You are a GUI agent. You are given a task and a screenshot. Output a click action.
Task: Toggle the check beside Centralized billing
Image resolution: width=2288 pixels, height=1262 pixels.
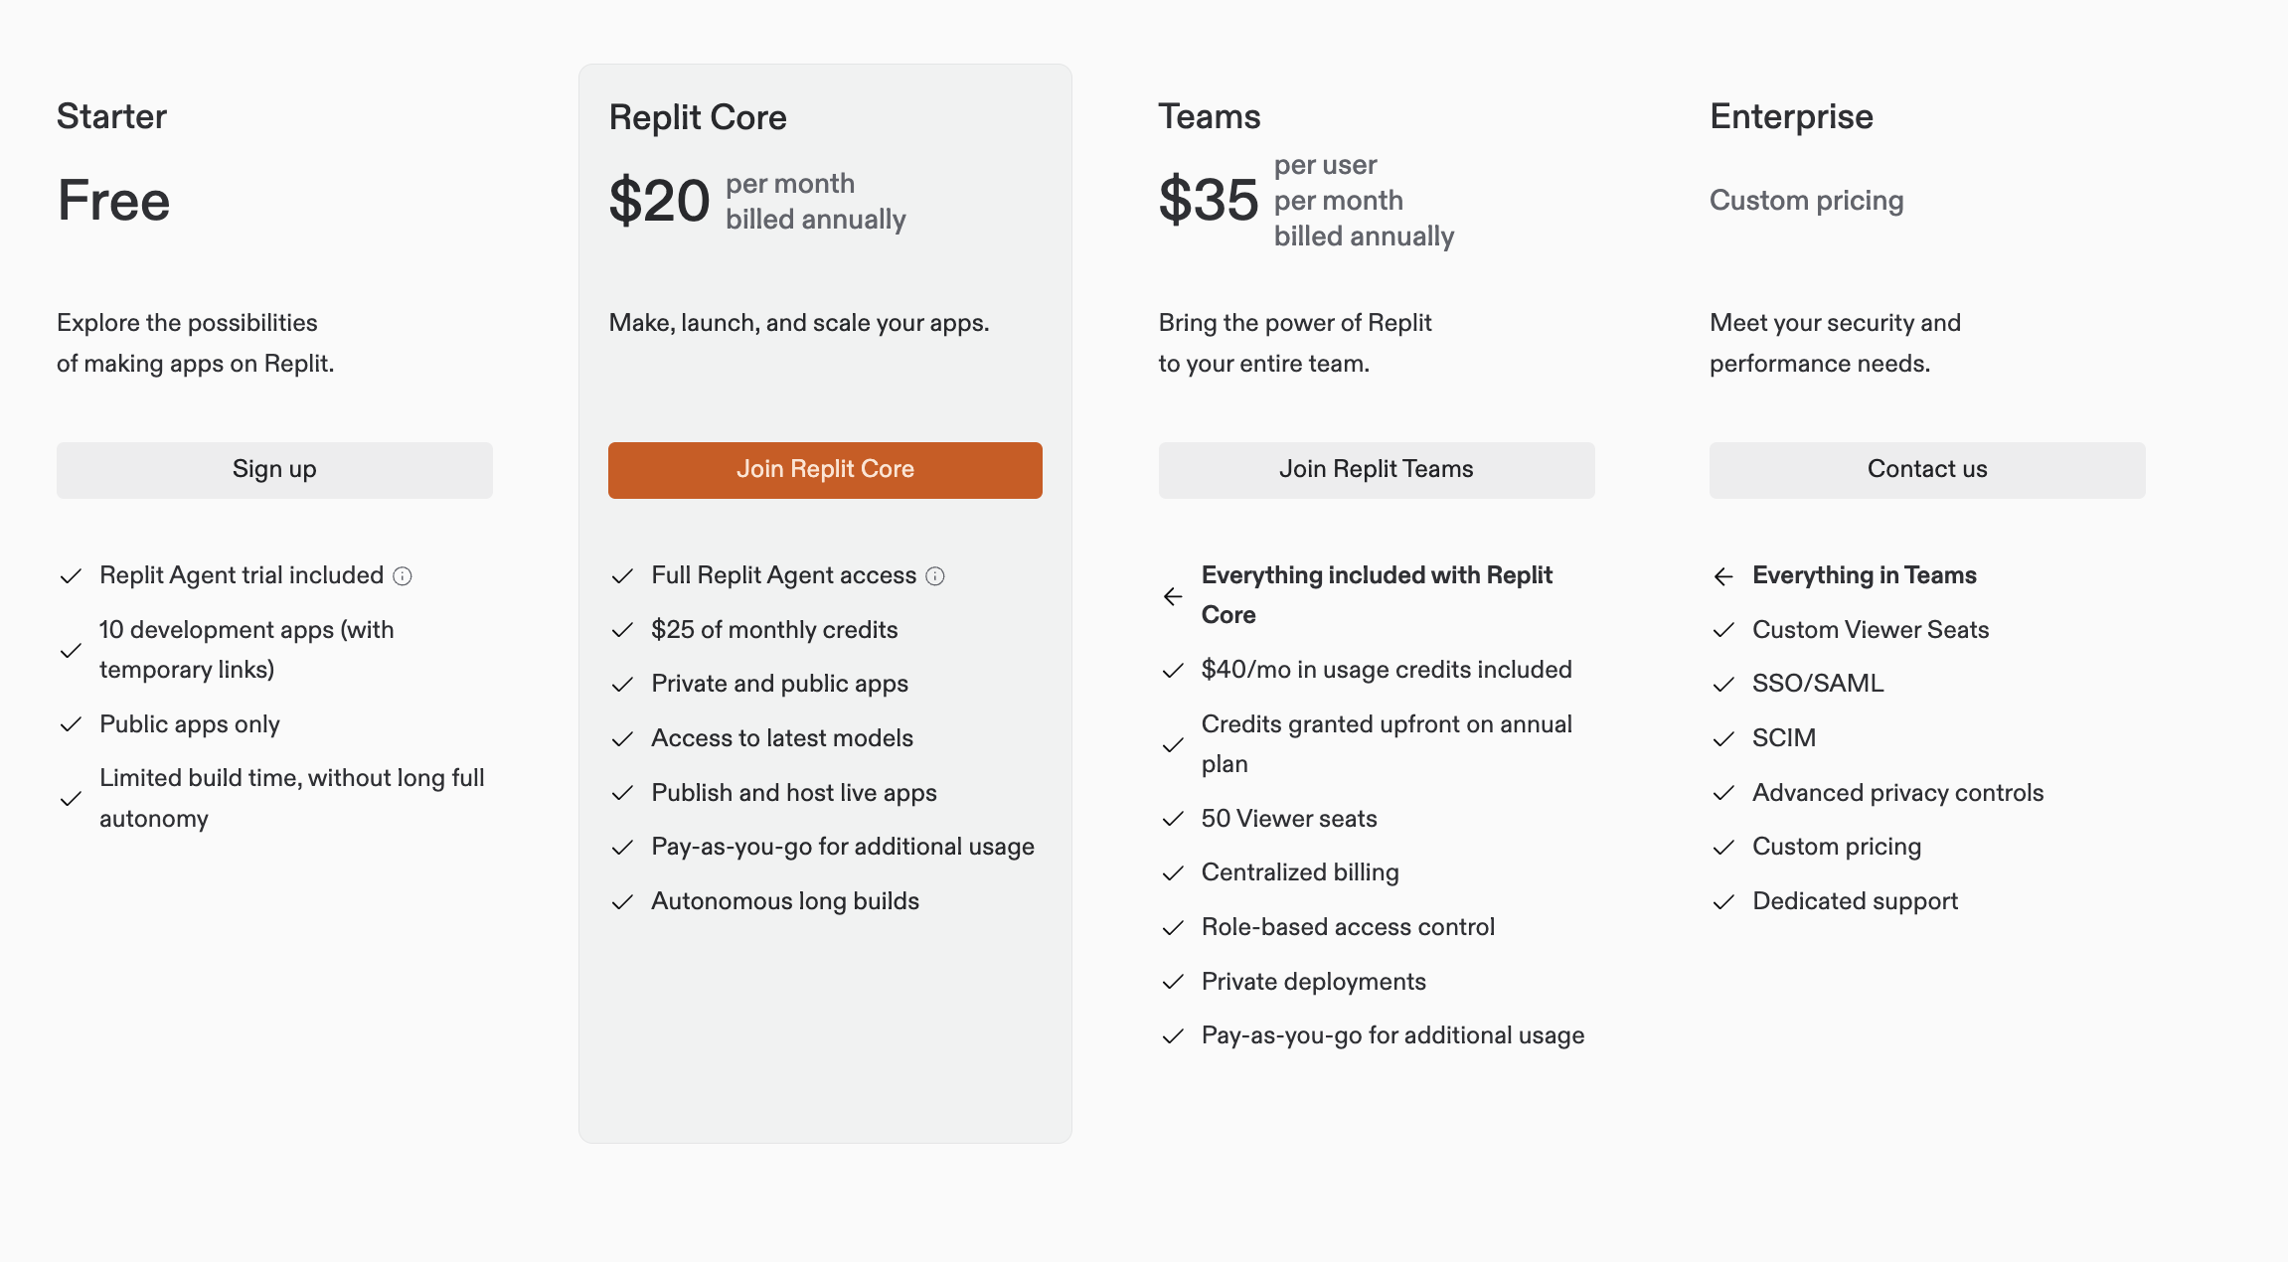click(1173, 872)
